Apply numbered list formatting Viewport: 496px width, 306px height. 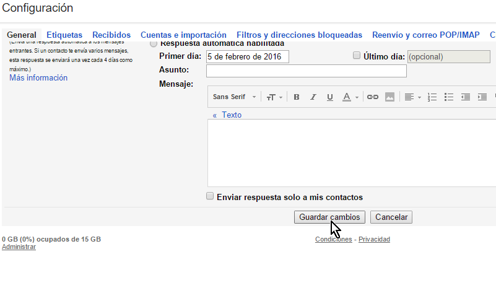coord(432,97)
